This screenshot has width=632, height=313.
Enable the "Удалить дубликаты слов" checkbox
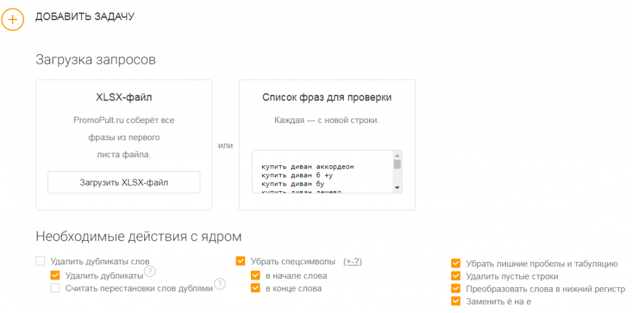tap(40, 261)
